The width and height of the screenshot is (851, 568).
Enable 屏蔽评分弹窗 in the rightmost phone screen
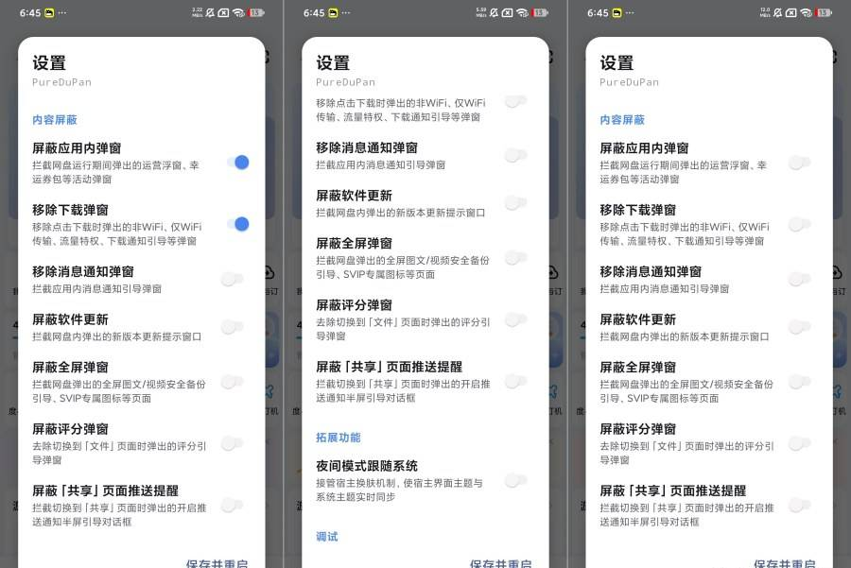pyautogui.click(x=799, y=443)
